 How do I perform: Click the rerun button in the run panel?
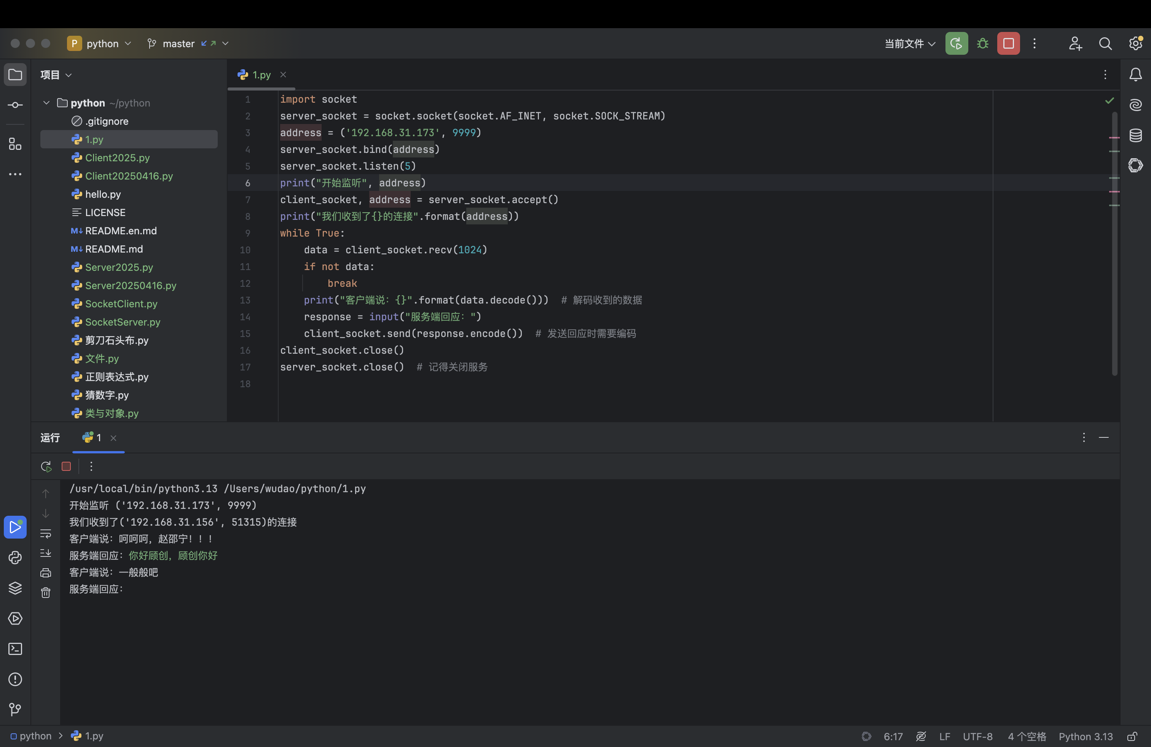click(x=46, y=466)
